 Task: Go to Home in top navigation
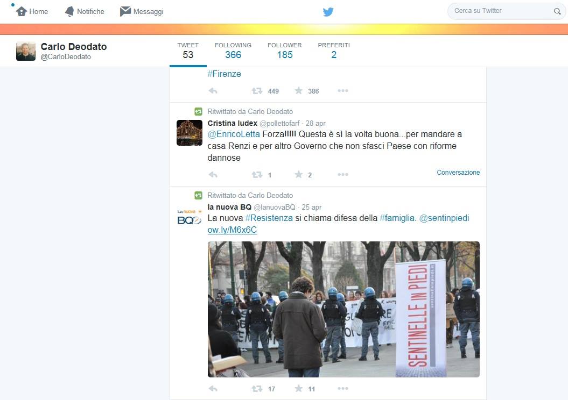pyautogui.click(x=32, y=11)
